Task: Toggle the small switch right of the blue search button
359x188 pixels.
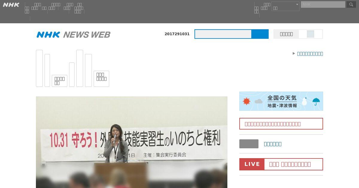Action: coord(311,34)
